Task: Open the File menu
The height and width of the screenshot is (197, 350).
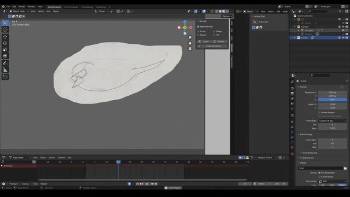Action: pos(8,7)
